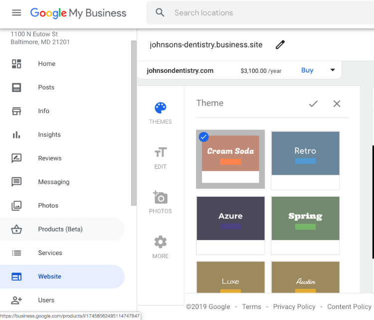Open the hamburger main menu
The height and width of the screenshot is (320, 374).
(16, 12)
